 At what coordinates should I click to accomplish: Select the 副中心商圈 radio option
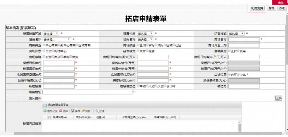pos(59,45)
